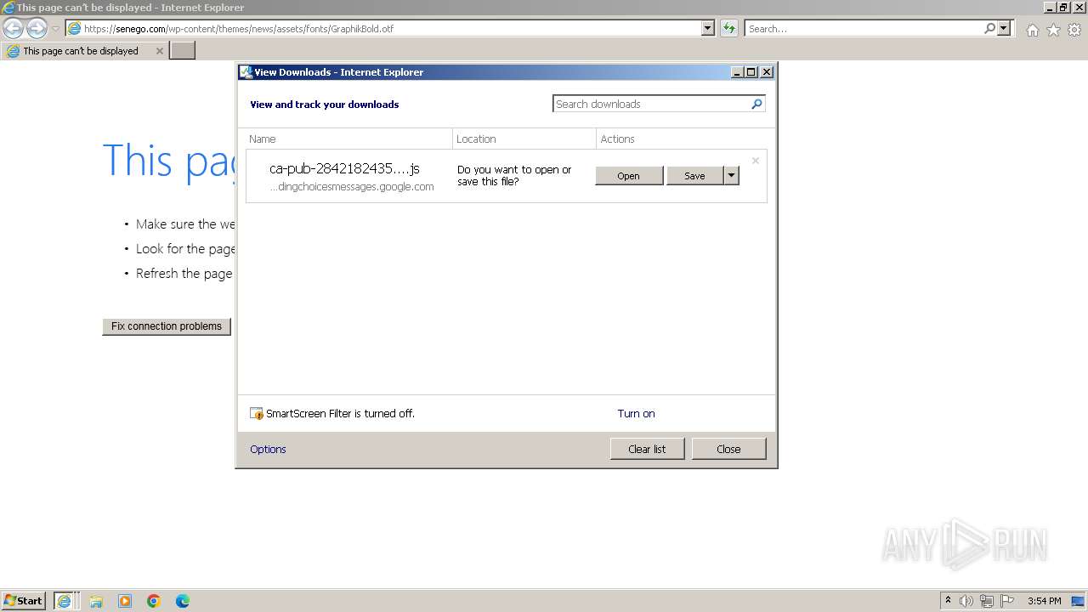Sort downloads by Location column

(x=524, y=139)
